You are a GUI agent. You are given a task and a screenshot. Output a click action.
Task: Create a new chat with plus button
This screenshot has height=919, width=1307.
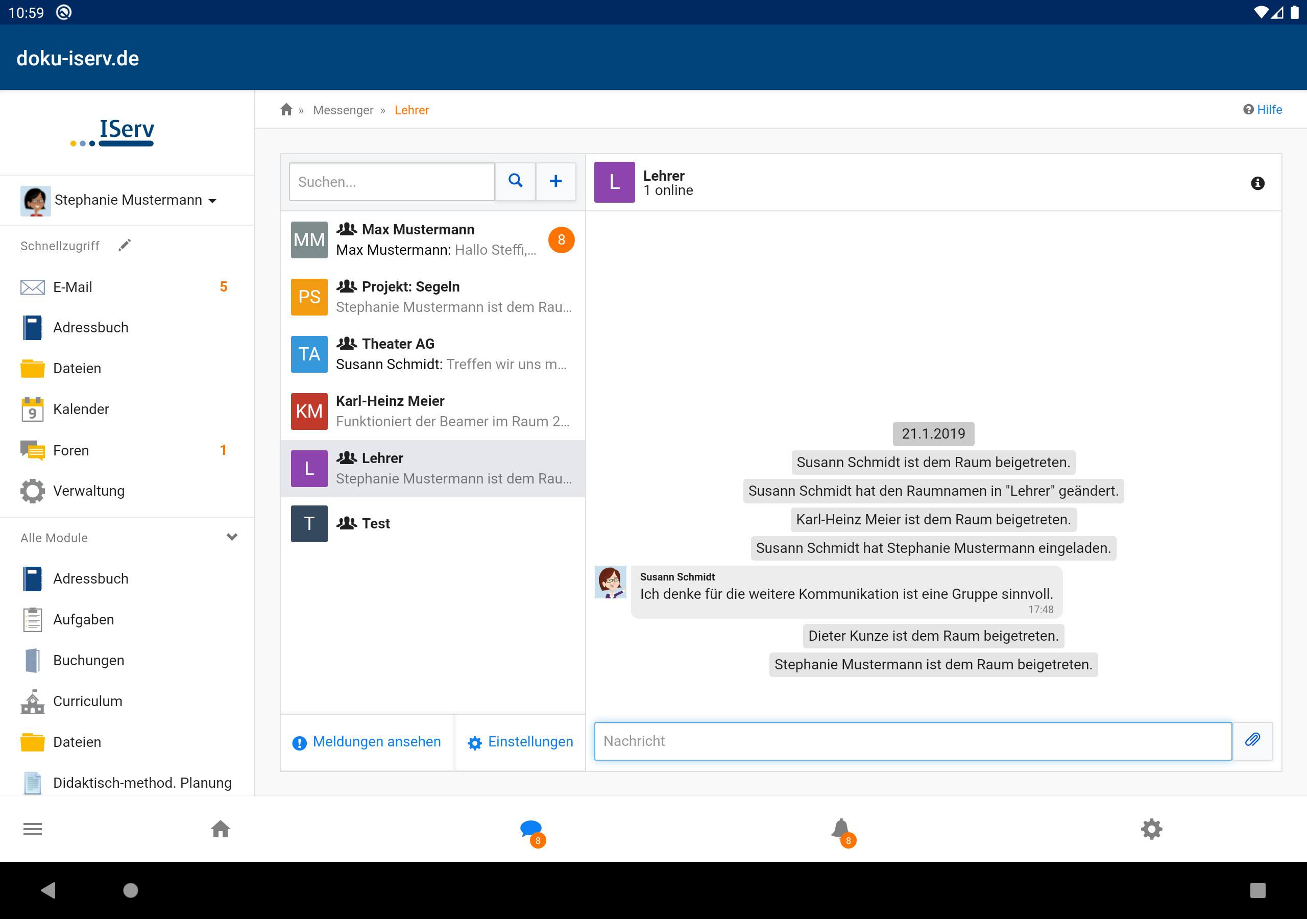tap(555, 182)
